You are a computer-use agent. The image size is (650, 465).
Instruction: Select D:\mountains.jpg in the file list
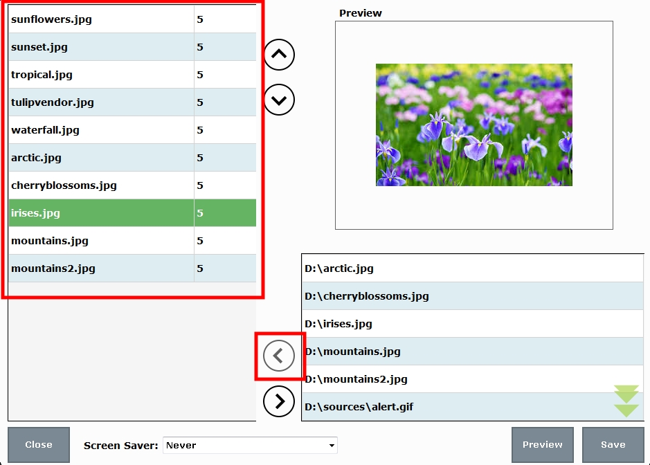click(x=415, y=351)
